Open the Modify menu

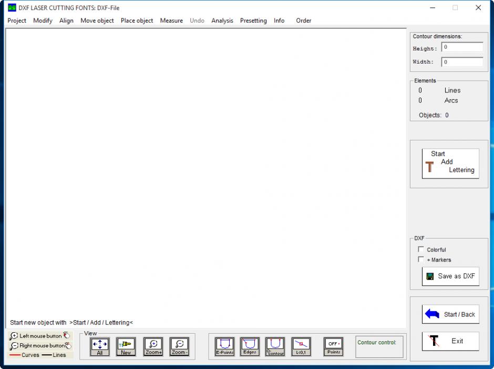pyautogui.click(x=43, y=20)
